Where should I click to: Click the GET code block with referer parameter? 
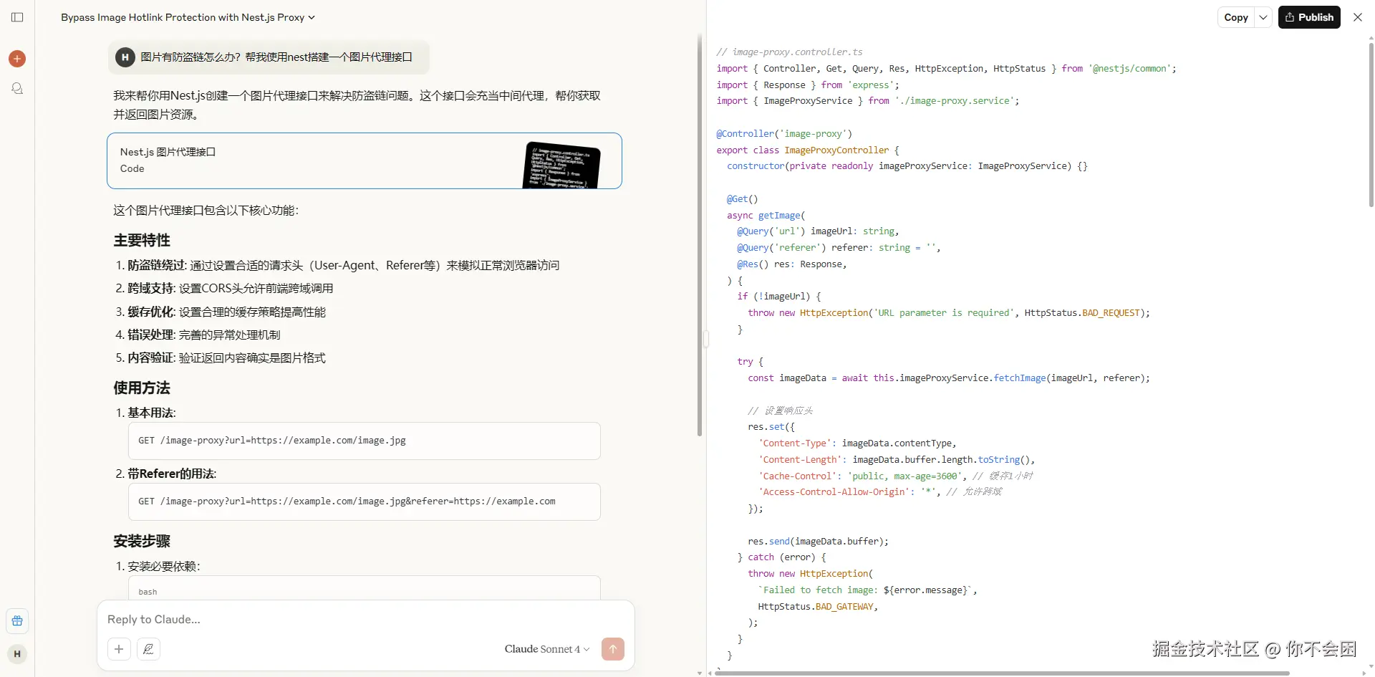pos(365,502)
